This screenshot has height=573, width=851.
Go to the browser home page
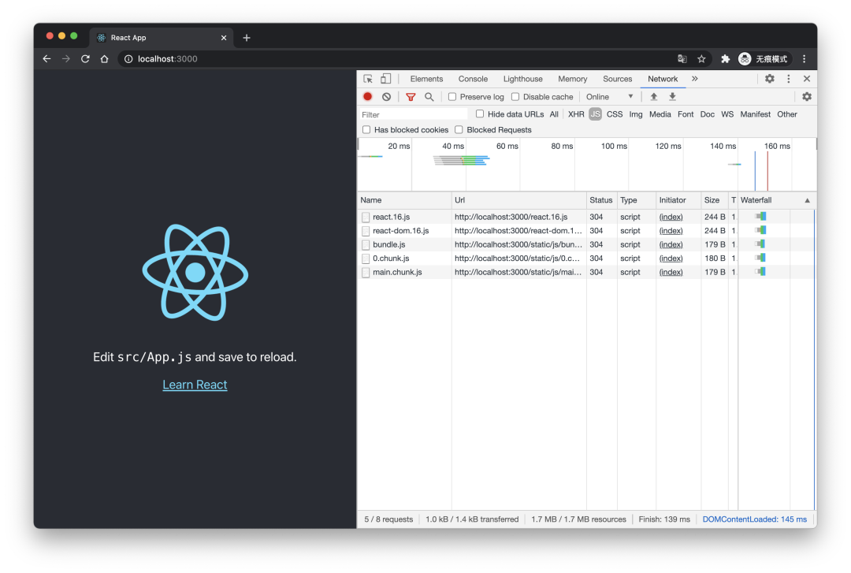[x=104, y=58]
